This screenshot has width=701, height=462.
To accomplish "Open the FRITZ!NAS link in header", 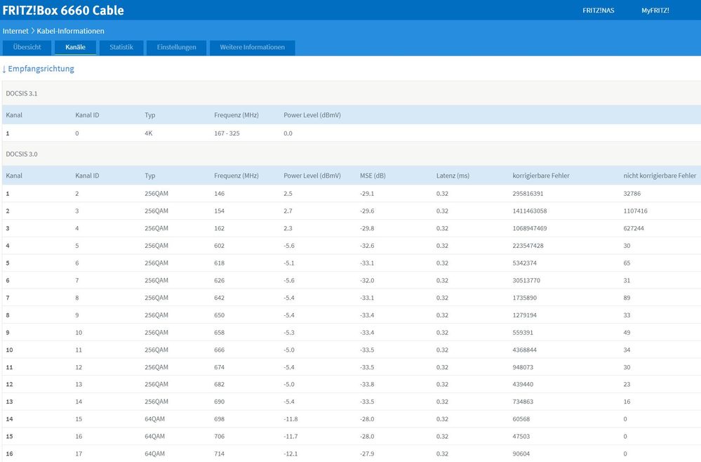I will point(598,11).
